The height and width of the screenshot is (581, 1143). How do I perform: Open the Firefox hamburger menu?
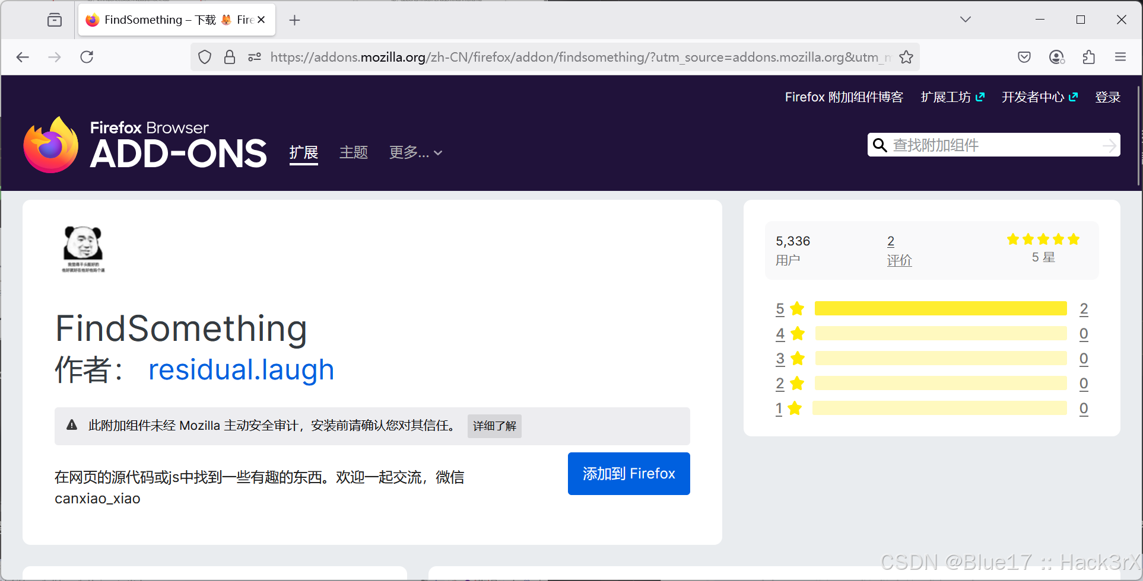click(x=1120, y=57)
